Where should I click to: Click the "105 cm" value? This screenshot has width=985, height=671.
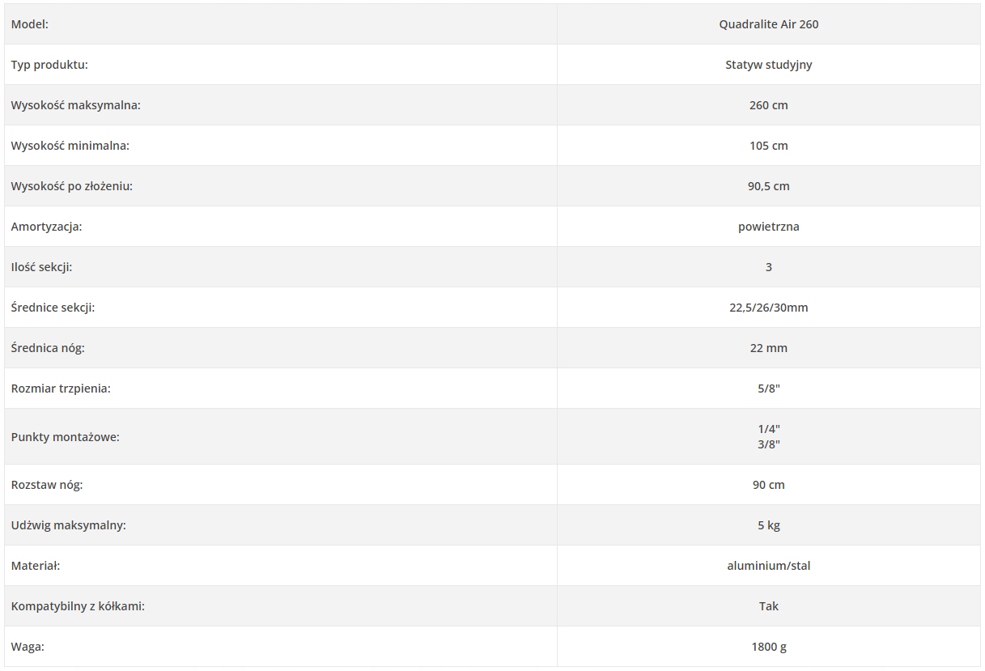point(768,146)
